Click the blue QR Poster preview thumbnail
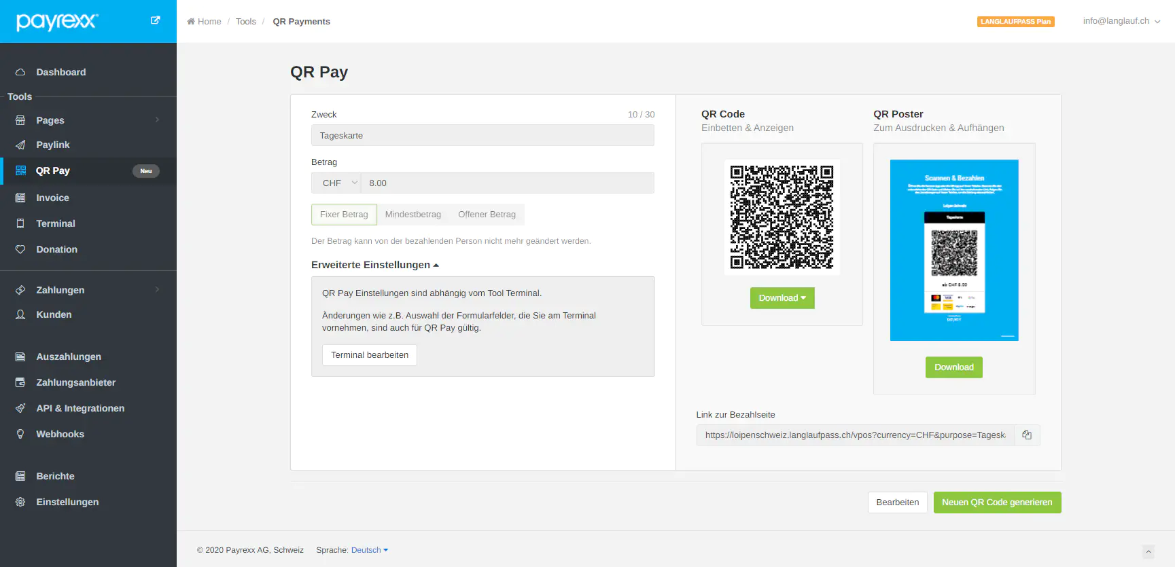Viewport: 1175px width, 567px height. point(953,250)
